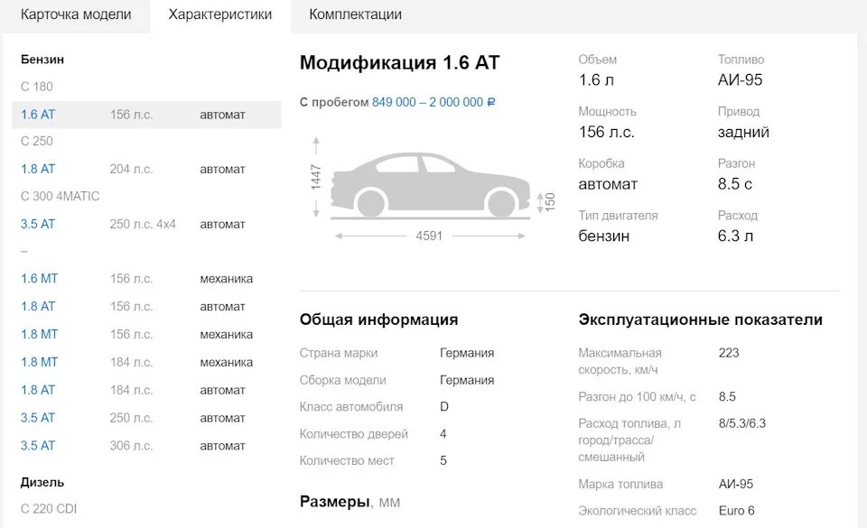
Task: Click the fuel consumption value 8/5.3/6.3
Action: coord(742,423)
